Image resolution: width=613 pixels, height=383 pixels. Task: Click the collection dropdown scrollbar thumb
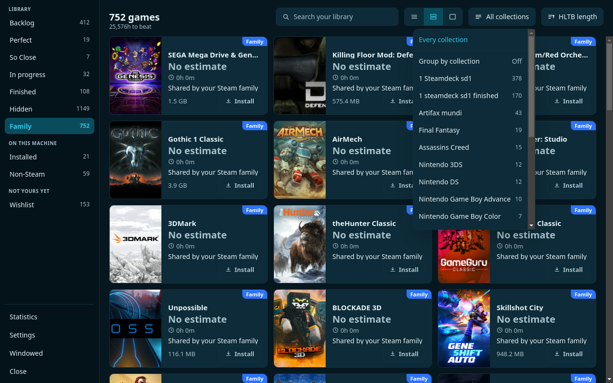point(531,87)
